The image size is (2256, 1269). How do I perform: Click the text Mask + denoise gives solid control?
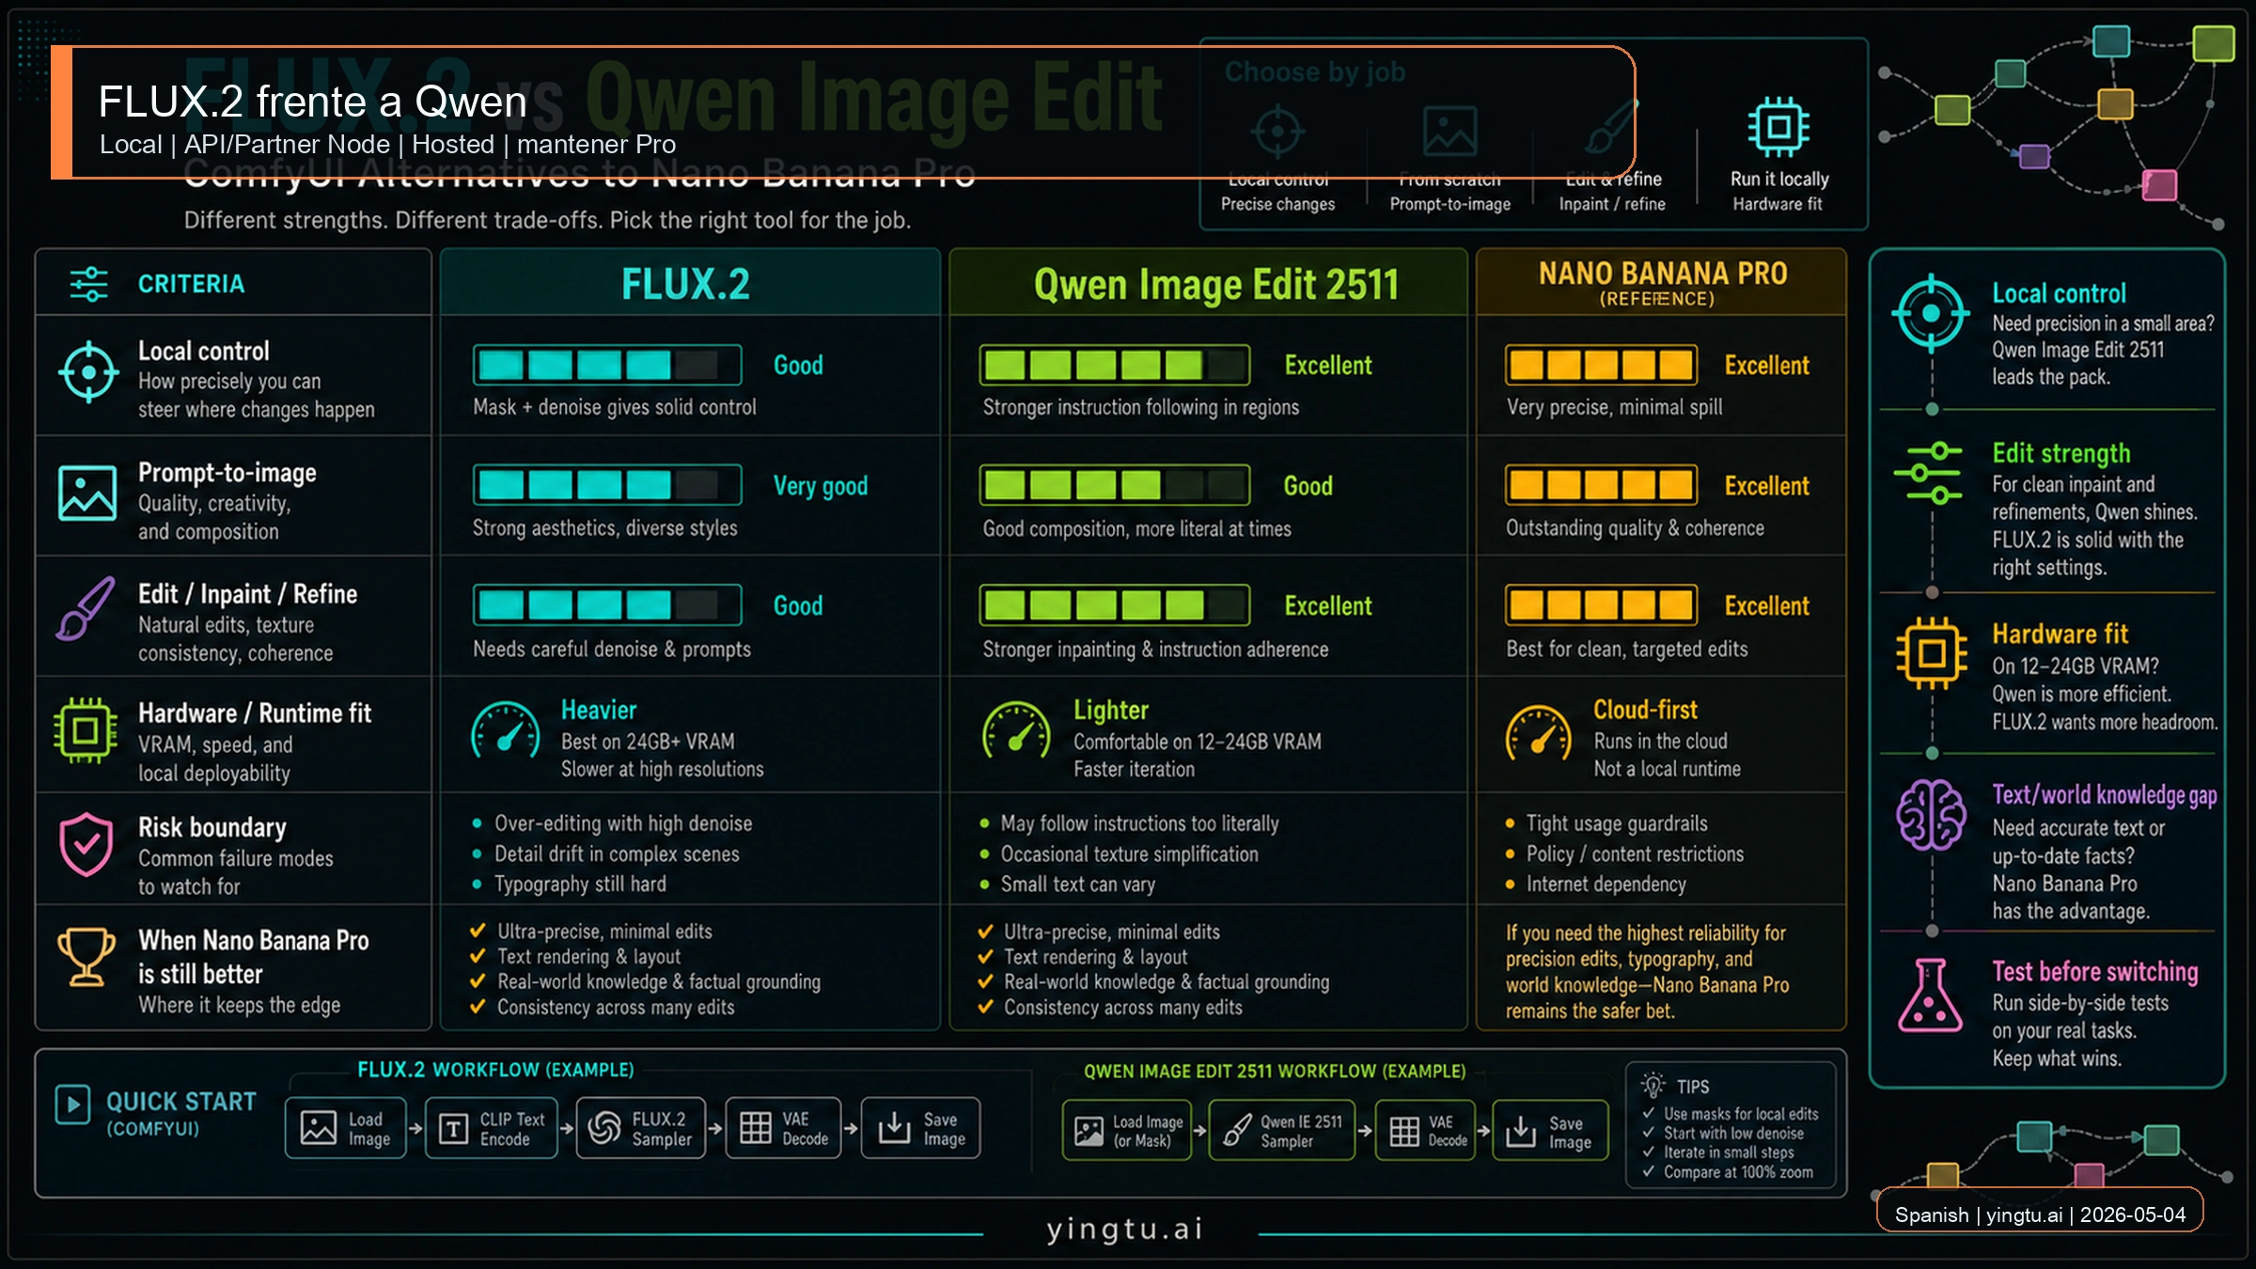tap(614, 407)
